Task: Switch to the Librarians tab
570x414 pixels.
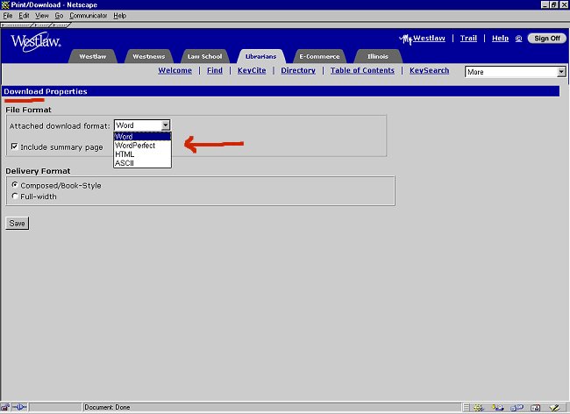Action: click(x=260, y=56)
